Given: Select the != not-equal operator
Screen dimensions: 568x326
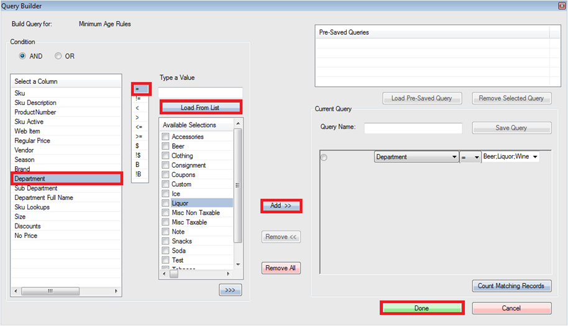Looking at the screenshot, I should click(138, 98).
